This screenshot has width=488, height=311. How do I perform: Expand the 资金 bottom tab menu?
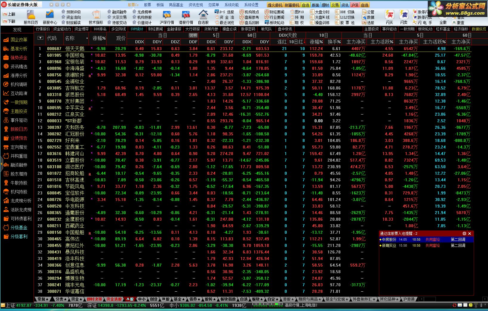pyautogui.click(x=77, y=299)
